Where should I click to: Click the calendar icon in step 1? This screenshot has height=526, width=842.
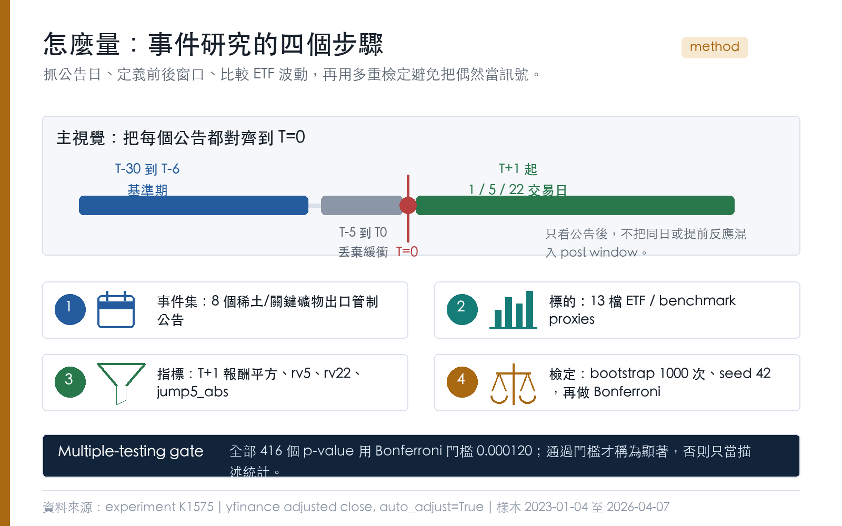(116, 309)
